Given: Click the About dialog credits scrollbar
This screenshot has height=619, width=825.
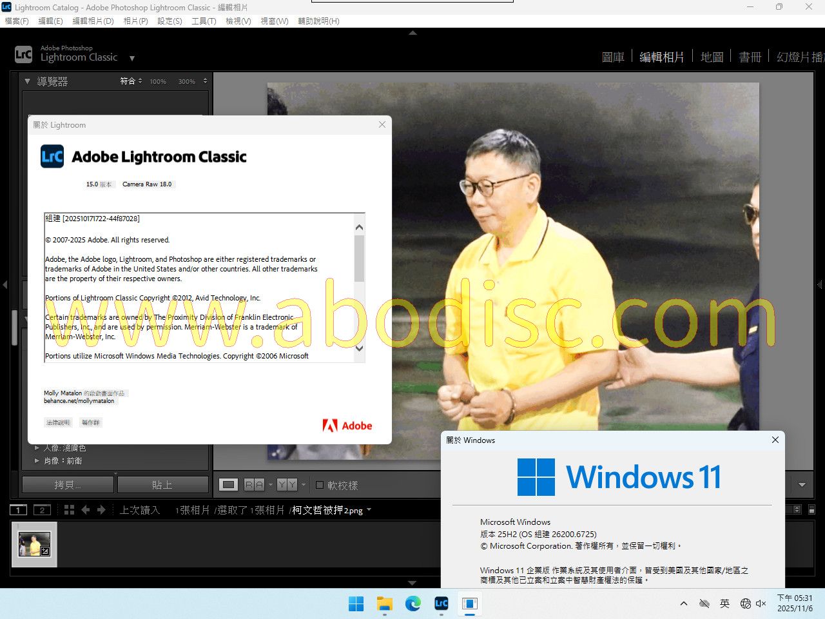Looking at the screenshot, I should (x=360, y=258).
